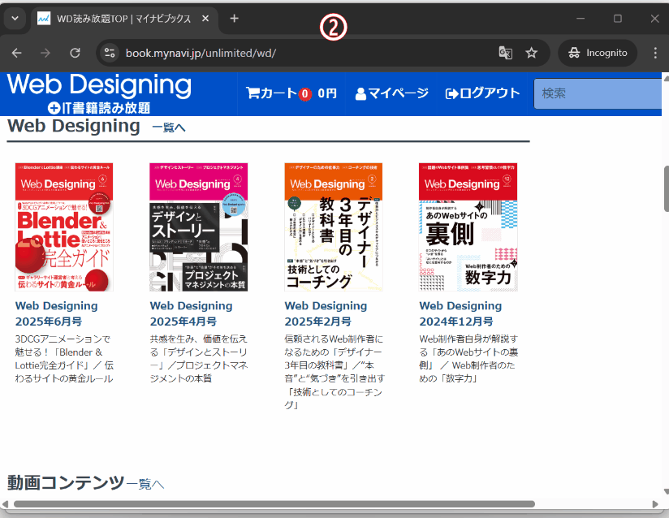Close the WD読み放題TOP tab
This screenshot has height=518, width=669.
[x=205, y=19]
